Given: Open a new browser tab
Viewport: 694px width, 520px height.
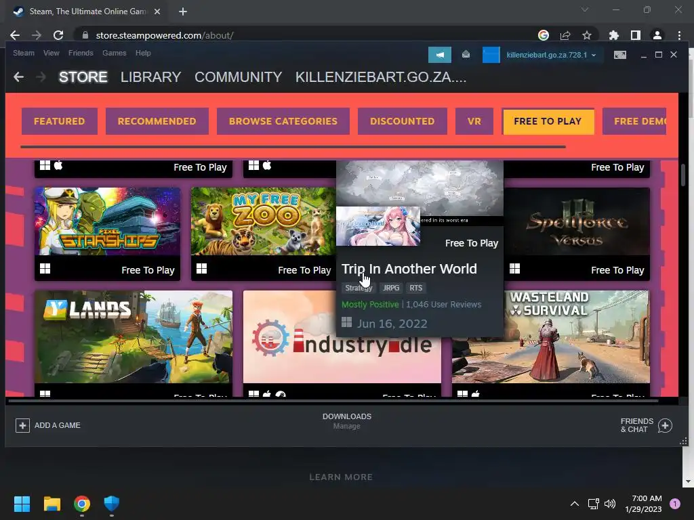Looking at the screenshot, I should pos(183,12).
